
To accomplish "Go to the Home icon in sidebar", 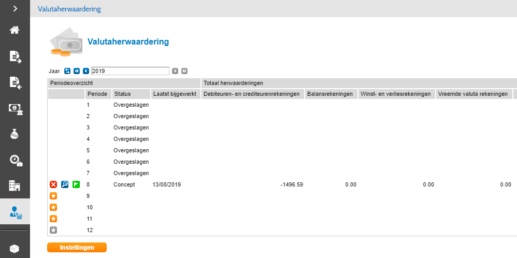I will [15, 30].
